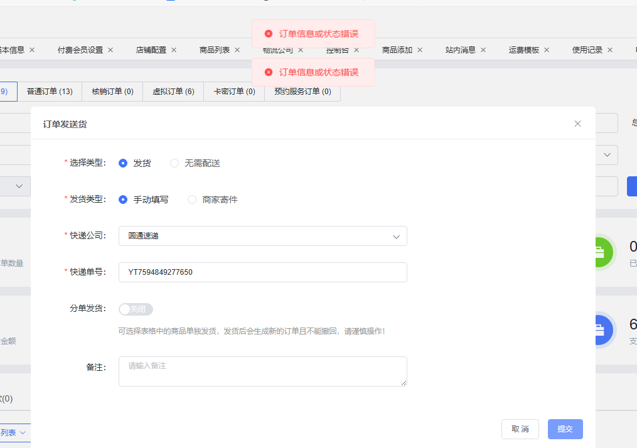Viewport: 637px width, 448px height.
Task: Choose the 商家寄件 shipping type radio
Action: (192, 200)
